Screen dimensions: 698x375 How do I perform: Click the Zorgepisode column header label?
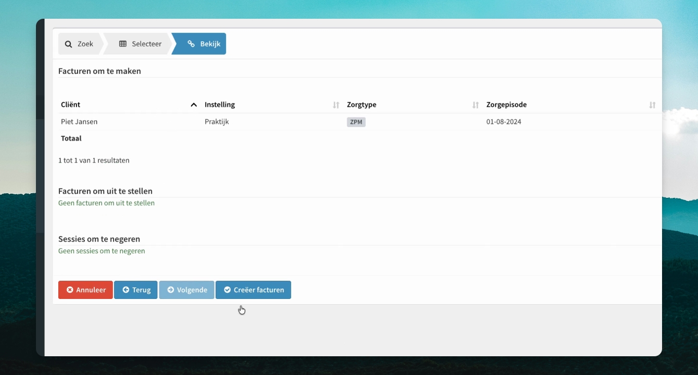506,105
